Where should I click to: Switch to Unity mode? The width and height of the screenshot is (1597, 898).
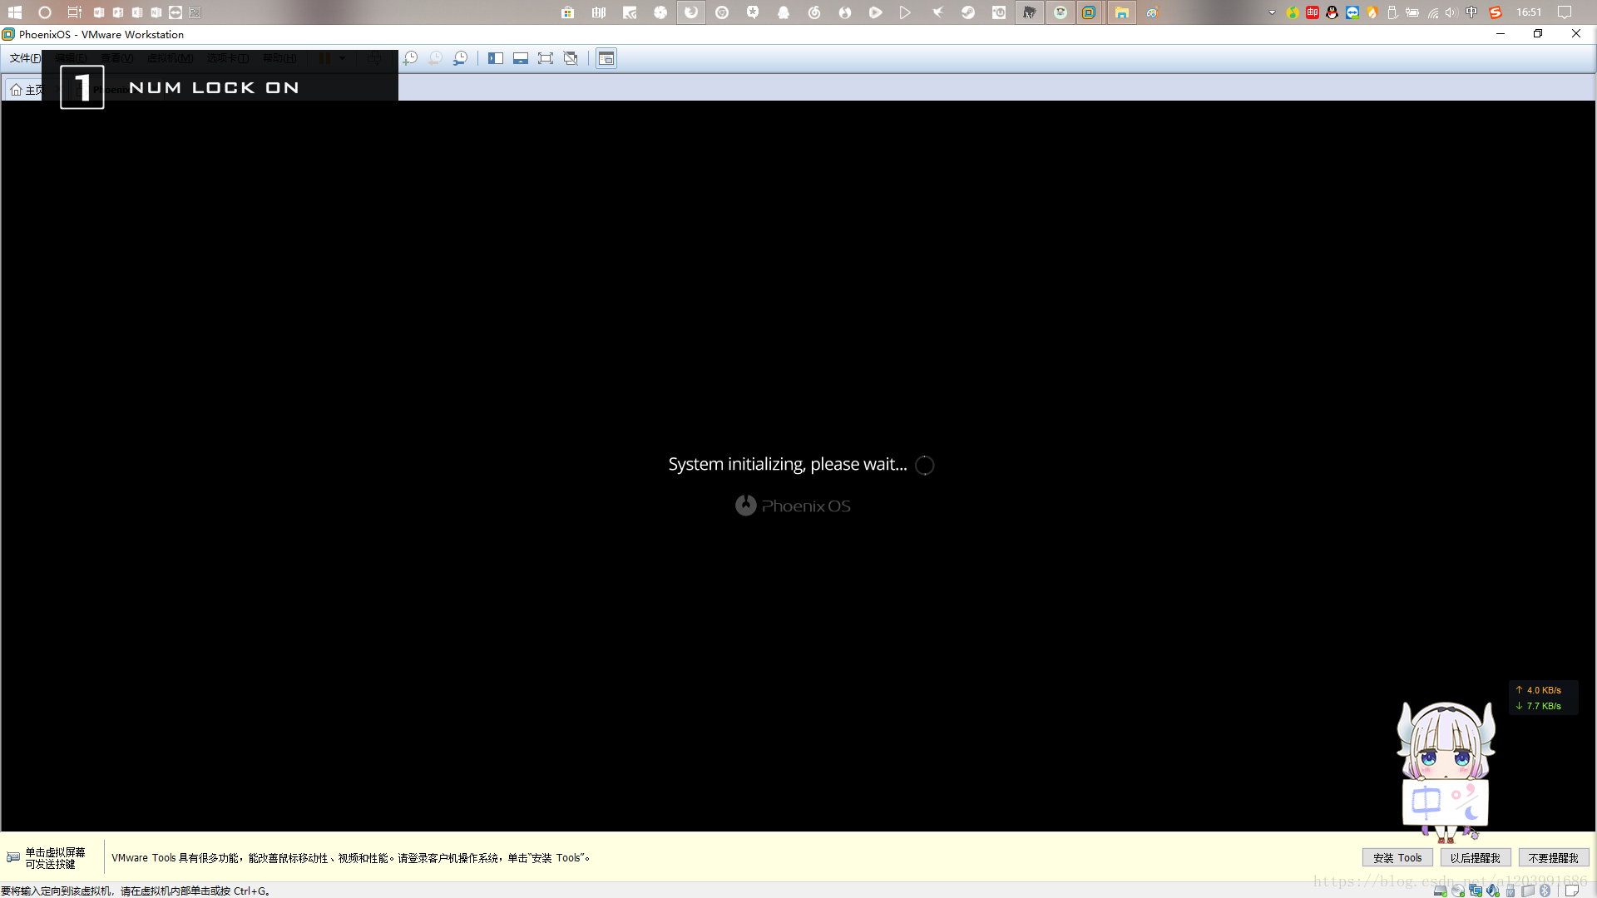coord(571,58)
